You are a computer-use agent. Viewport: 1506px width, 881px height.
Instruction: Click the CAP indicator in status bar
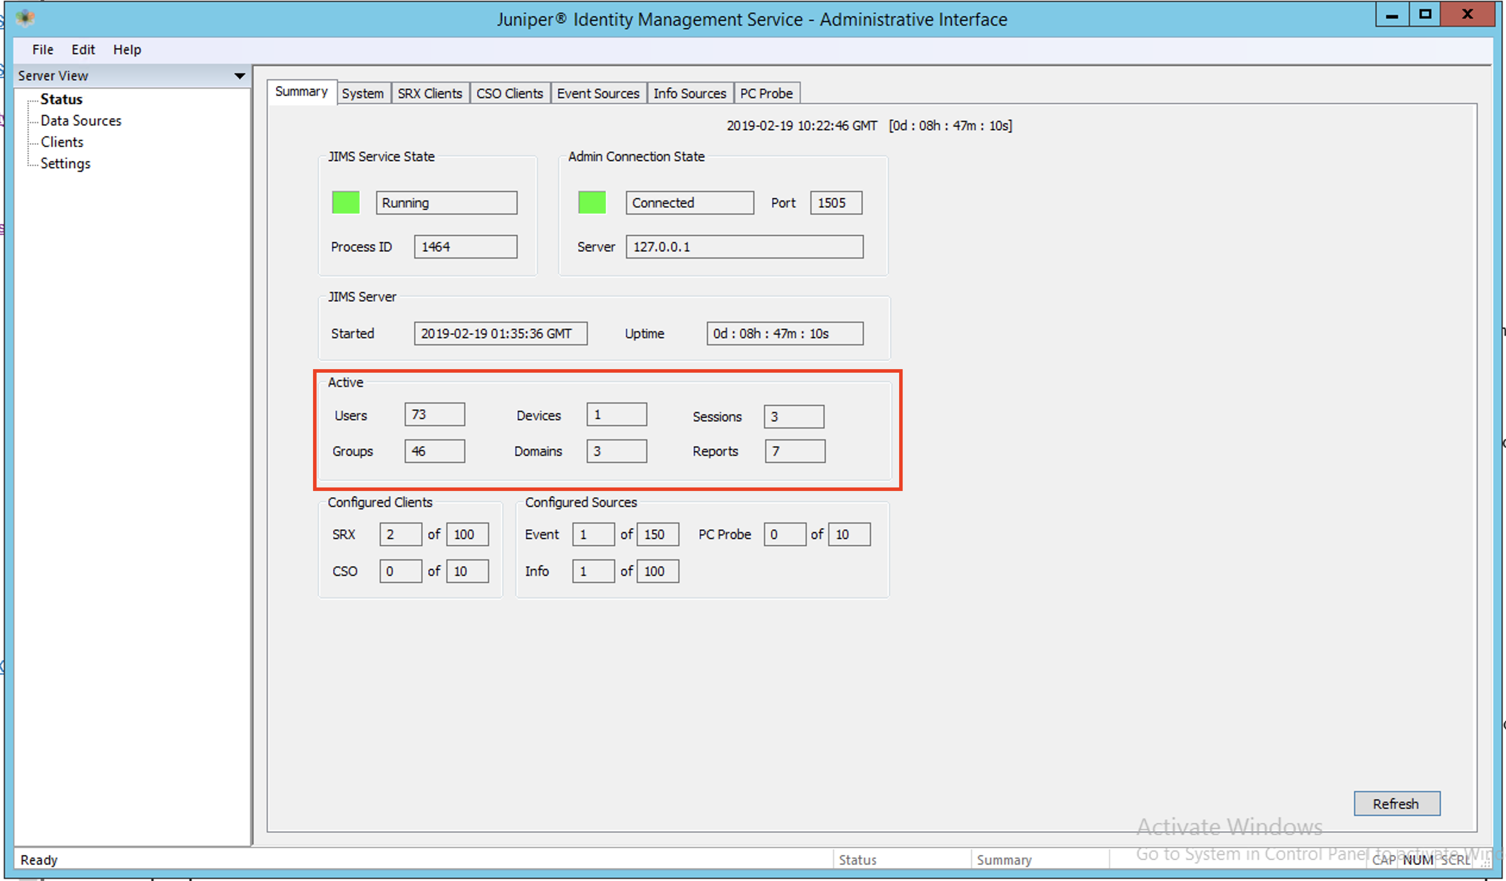[1384, 860]
